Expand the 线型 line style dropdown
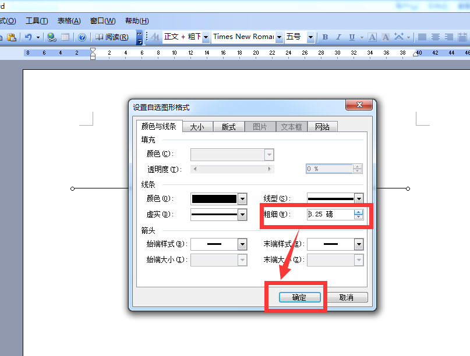Image resolution: width=470 pixels, height=356 pixels. point(359,198)
